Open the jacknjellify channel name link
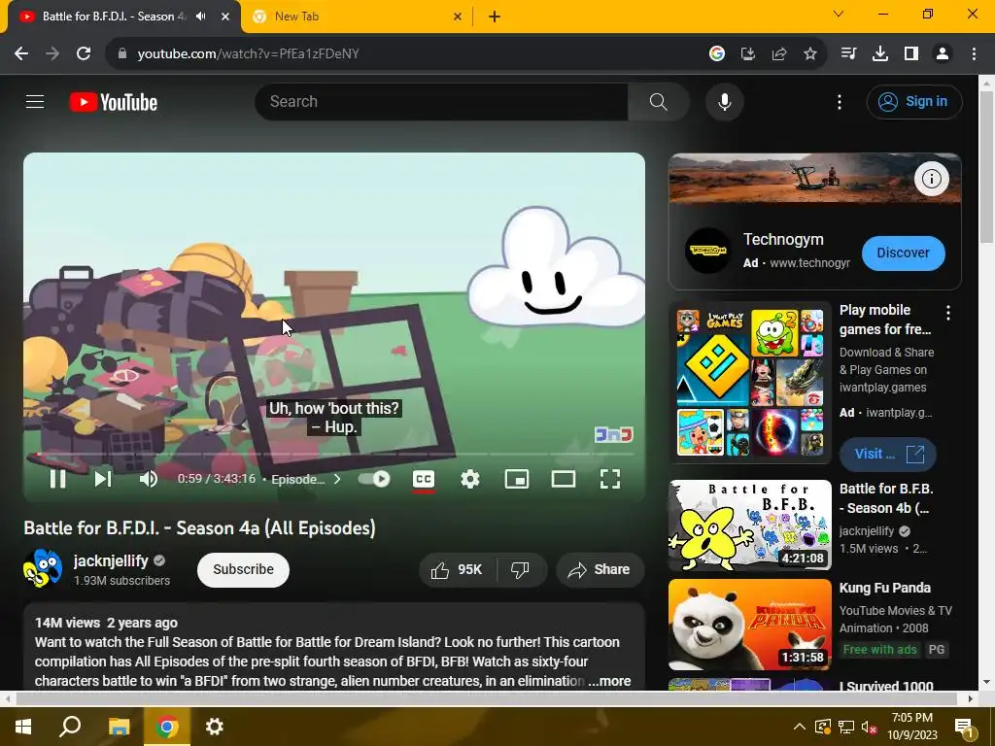The width and height of the screenshot is (995, 746). click(111, 560)
